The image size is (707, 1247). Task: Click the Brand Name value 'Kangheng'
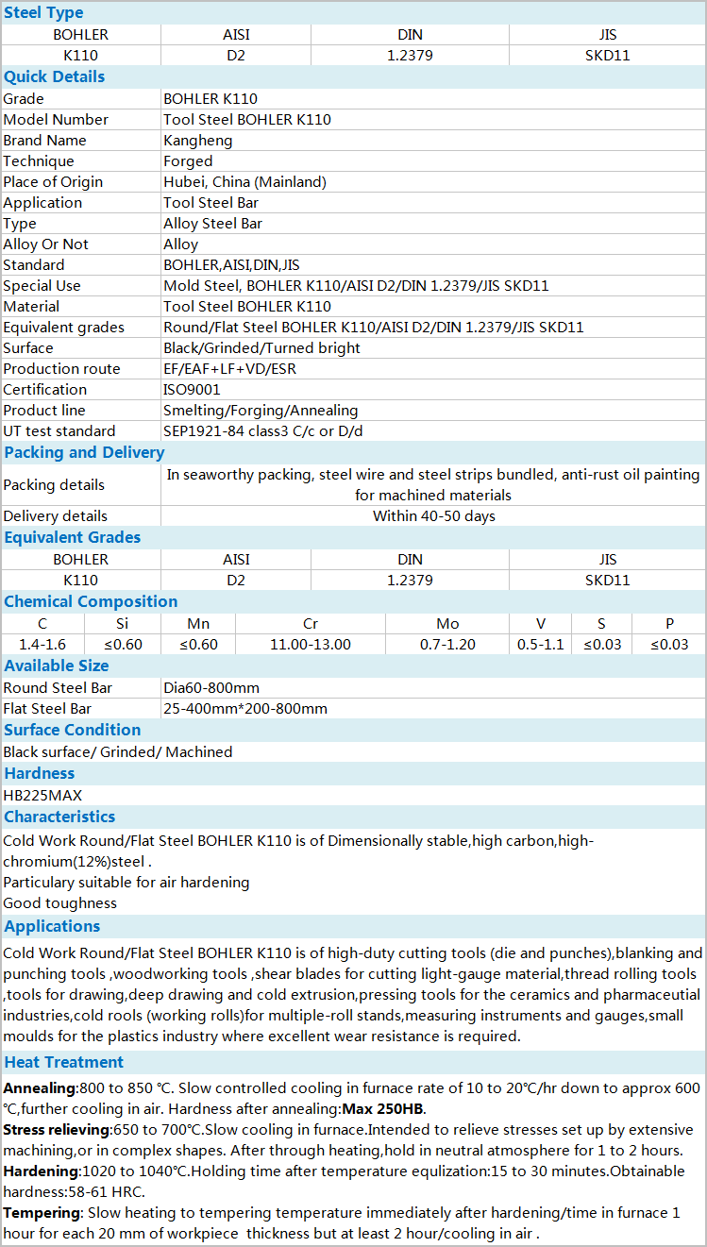pos(198,140)
